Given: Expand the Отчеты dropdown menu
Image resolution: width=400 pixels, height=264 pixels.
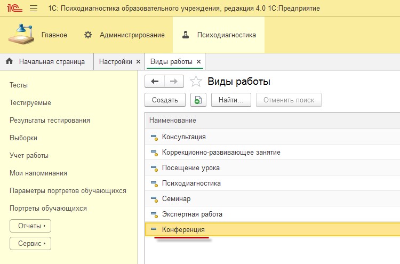Looking at the screenshot, I should pos(30,226).
